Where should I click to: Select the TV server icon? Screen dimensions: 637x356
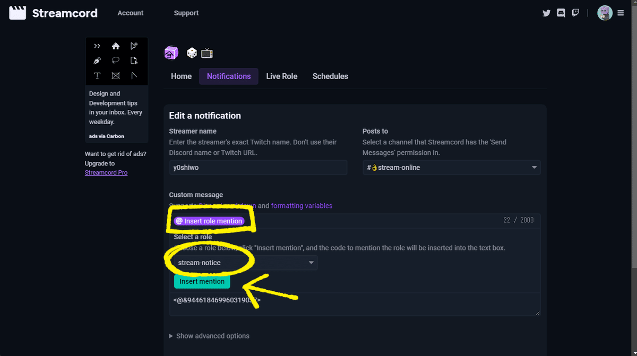tap(206, 53)
